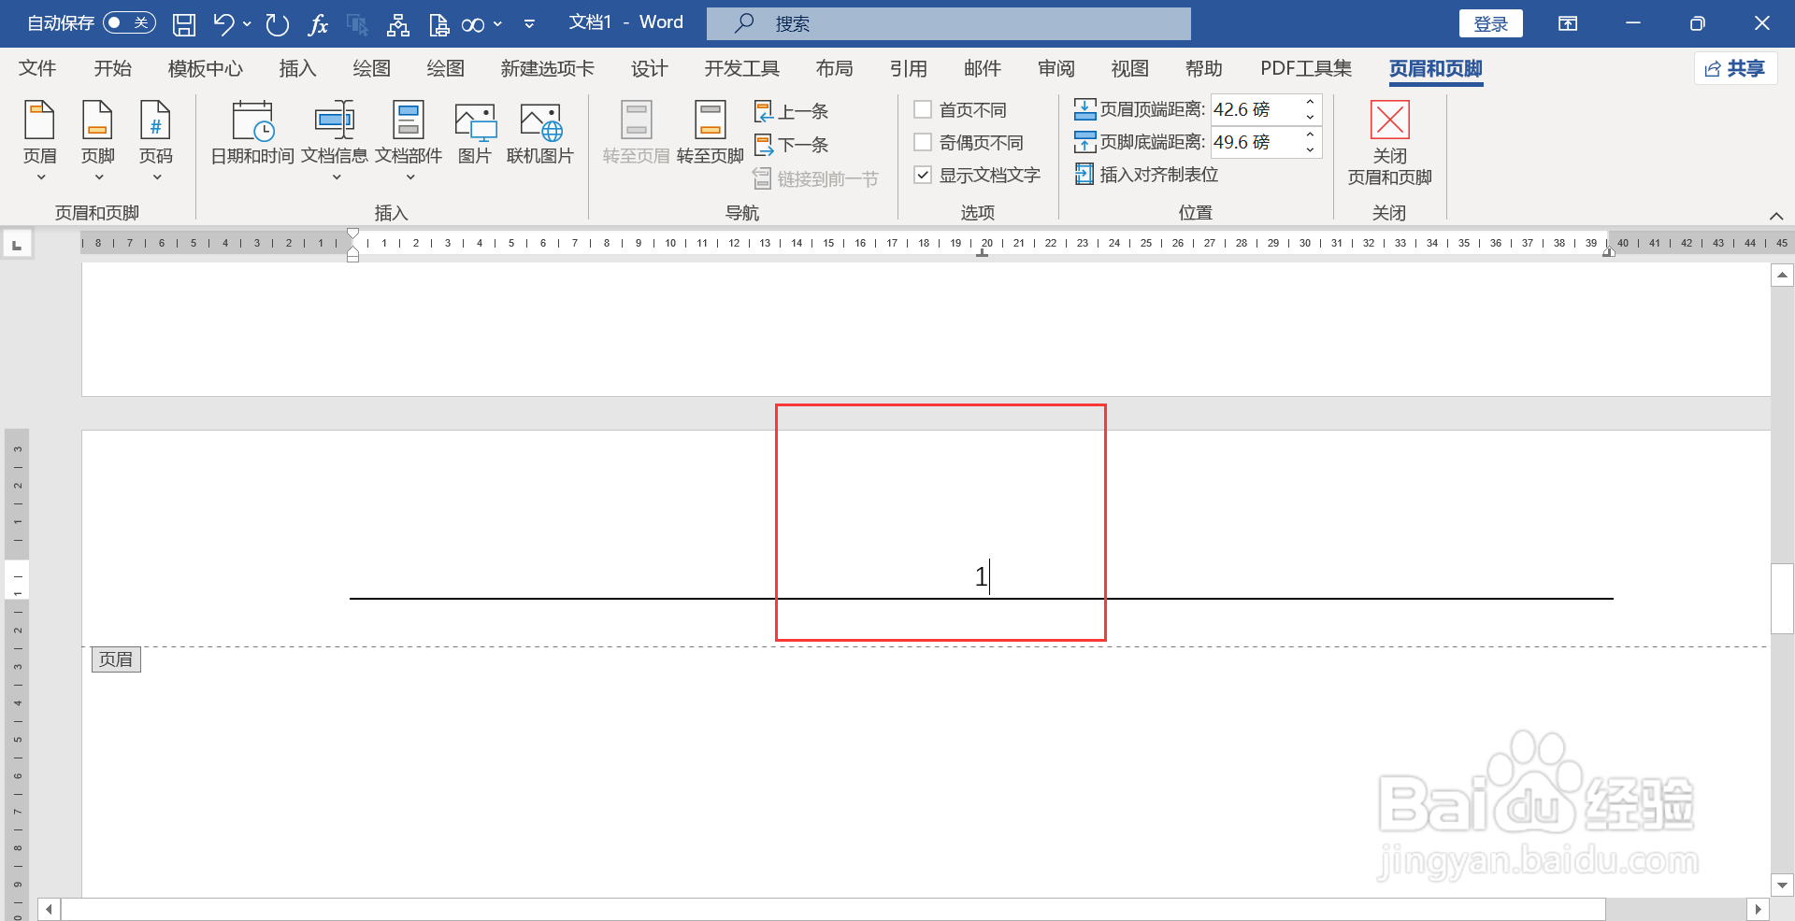Click the document export quick access icon

(x=438, y=24)
